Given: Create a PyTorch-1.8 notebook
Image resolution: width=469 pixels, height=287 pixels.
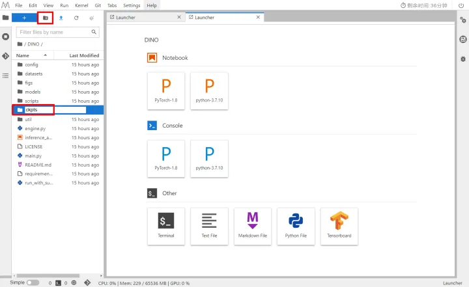Looking at the screenshot, I should 166,91.
